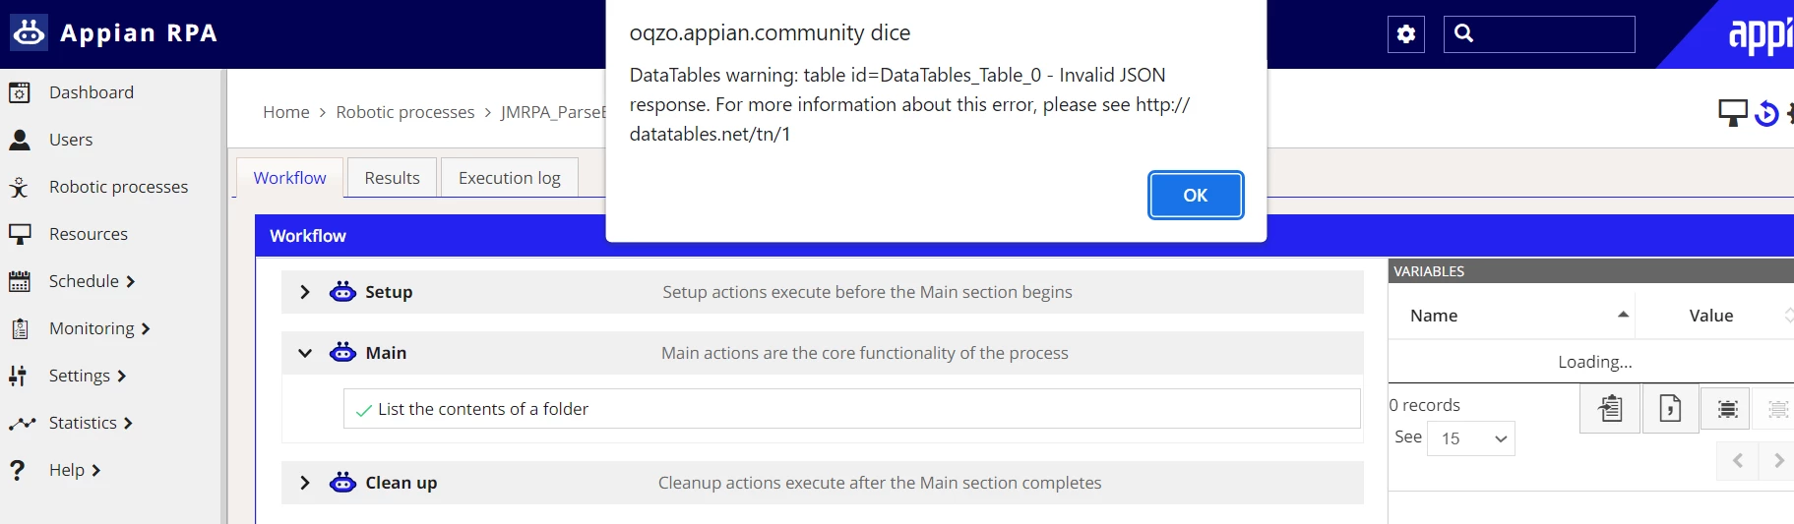Image resolution: width=1794 pixels, height=524 pixels.
Task: Click the collapse rows icon in variables panel
Action: pos(1727,409)
